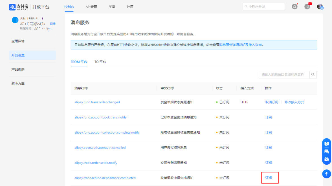This screenshot has width=332, height=186.
Task: Open the chat support floating icon
Action: 326,151
